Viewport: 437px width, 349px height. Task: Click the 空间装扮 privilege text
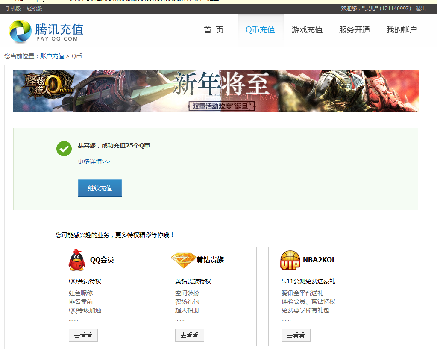[187, 293]
